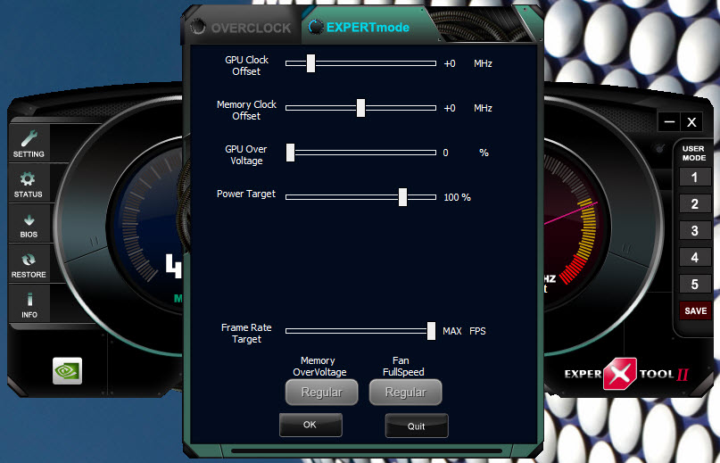Click the green NVIDIA logo icon
The height and width of the screenshot is (463, 720).
point(68,371)
